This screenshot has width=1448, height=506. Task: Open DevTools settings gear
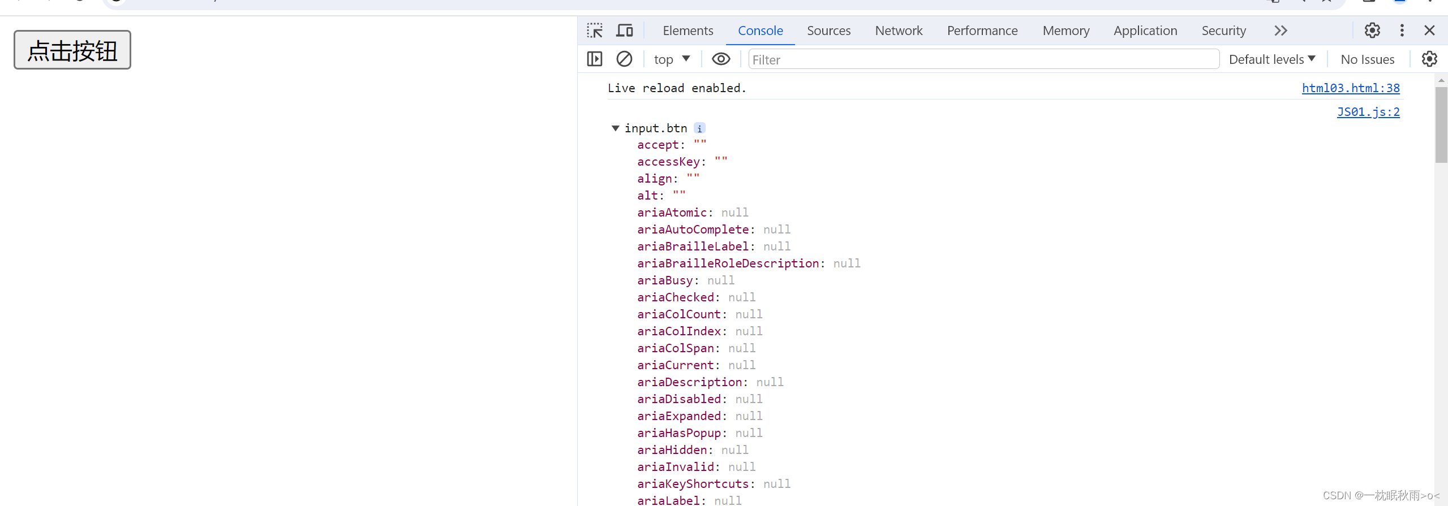pyautogui.click(x=1372, y=31)
